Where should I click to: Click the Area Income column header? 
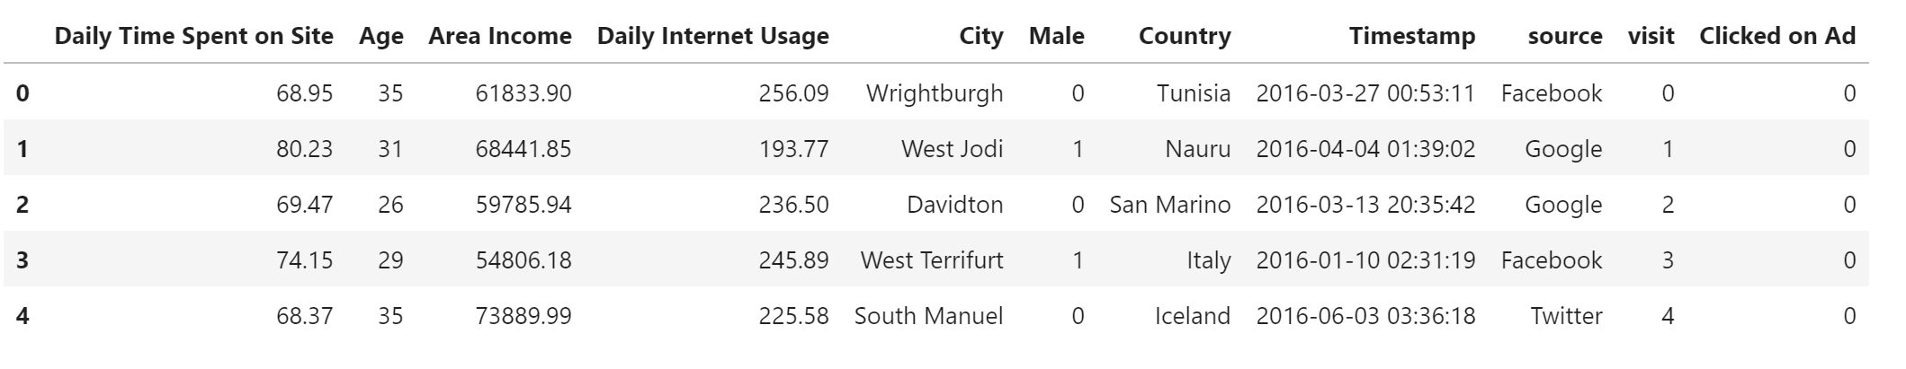[x=500, y=36]
